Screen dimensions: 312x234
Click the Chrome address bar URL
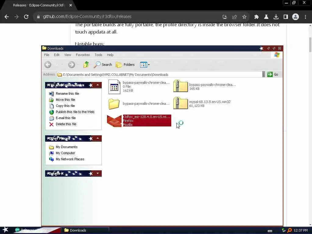pyautogui.click(x=87, y=17)
